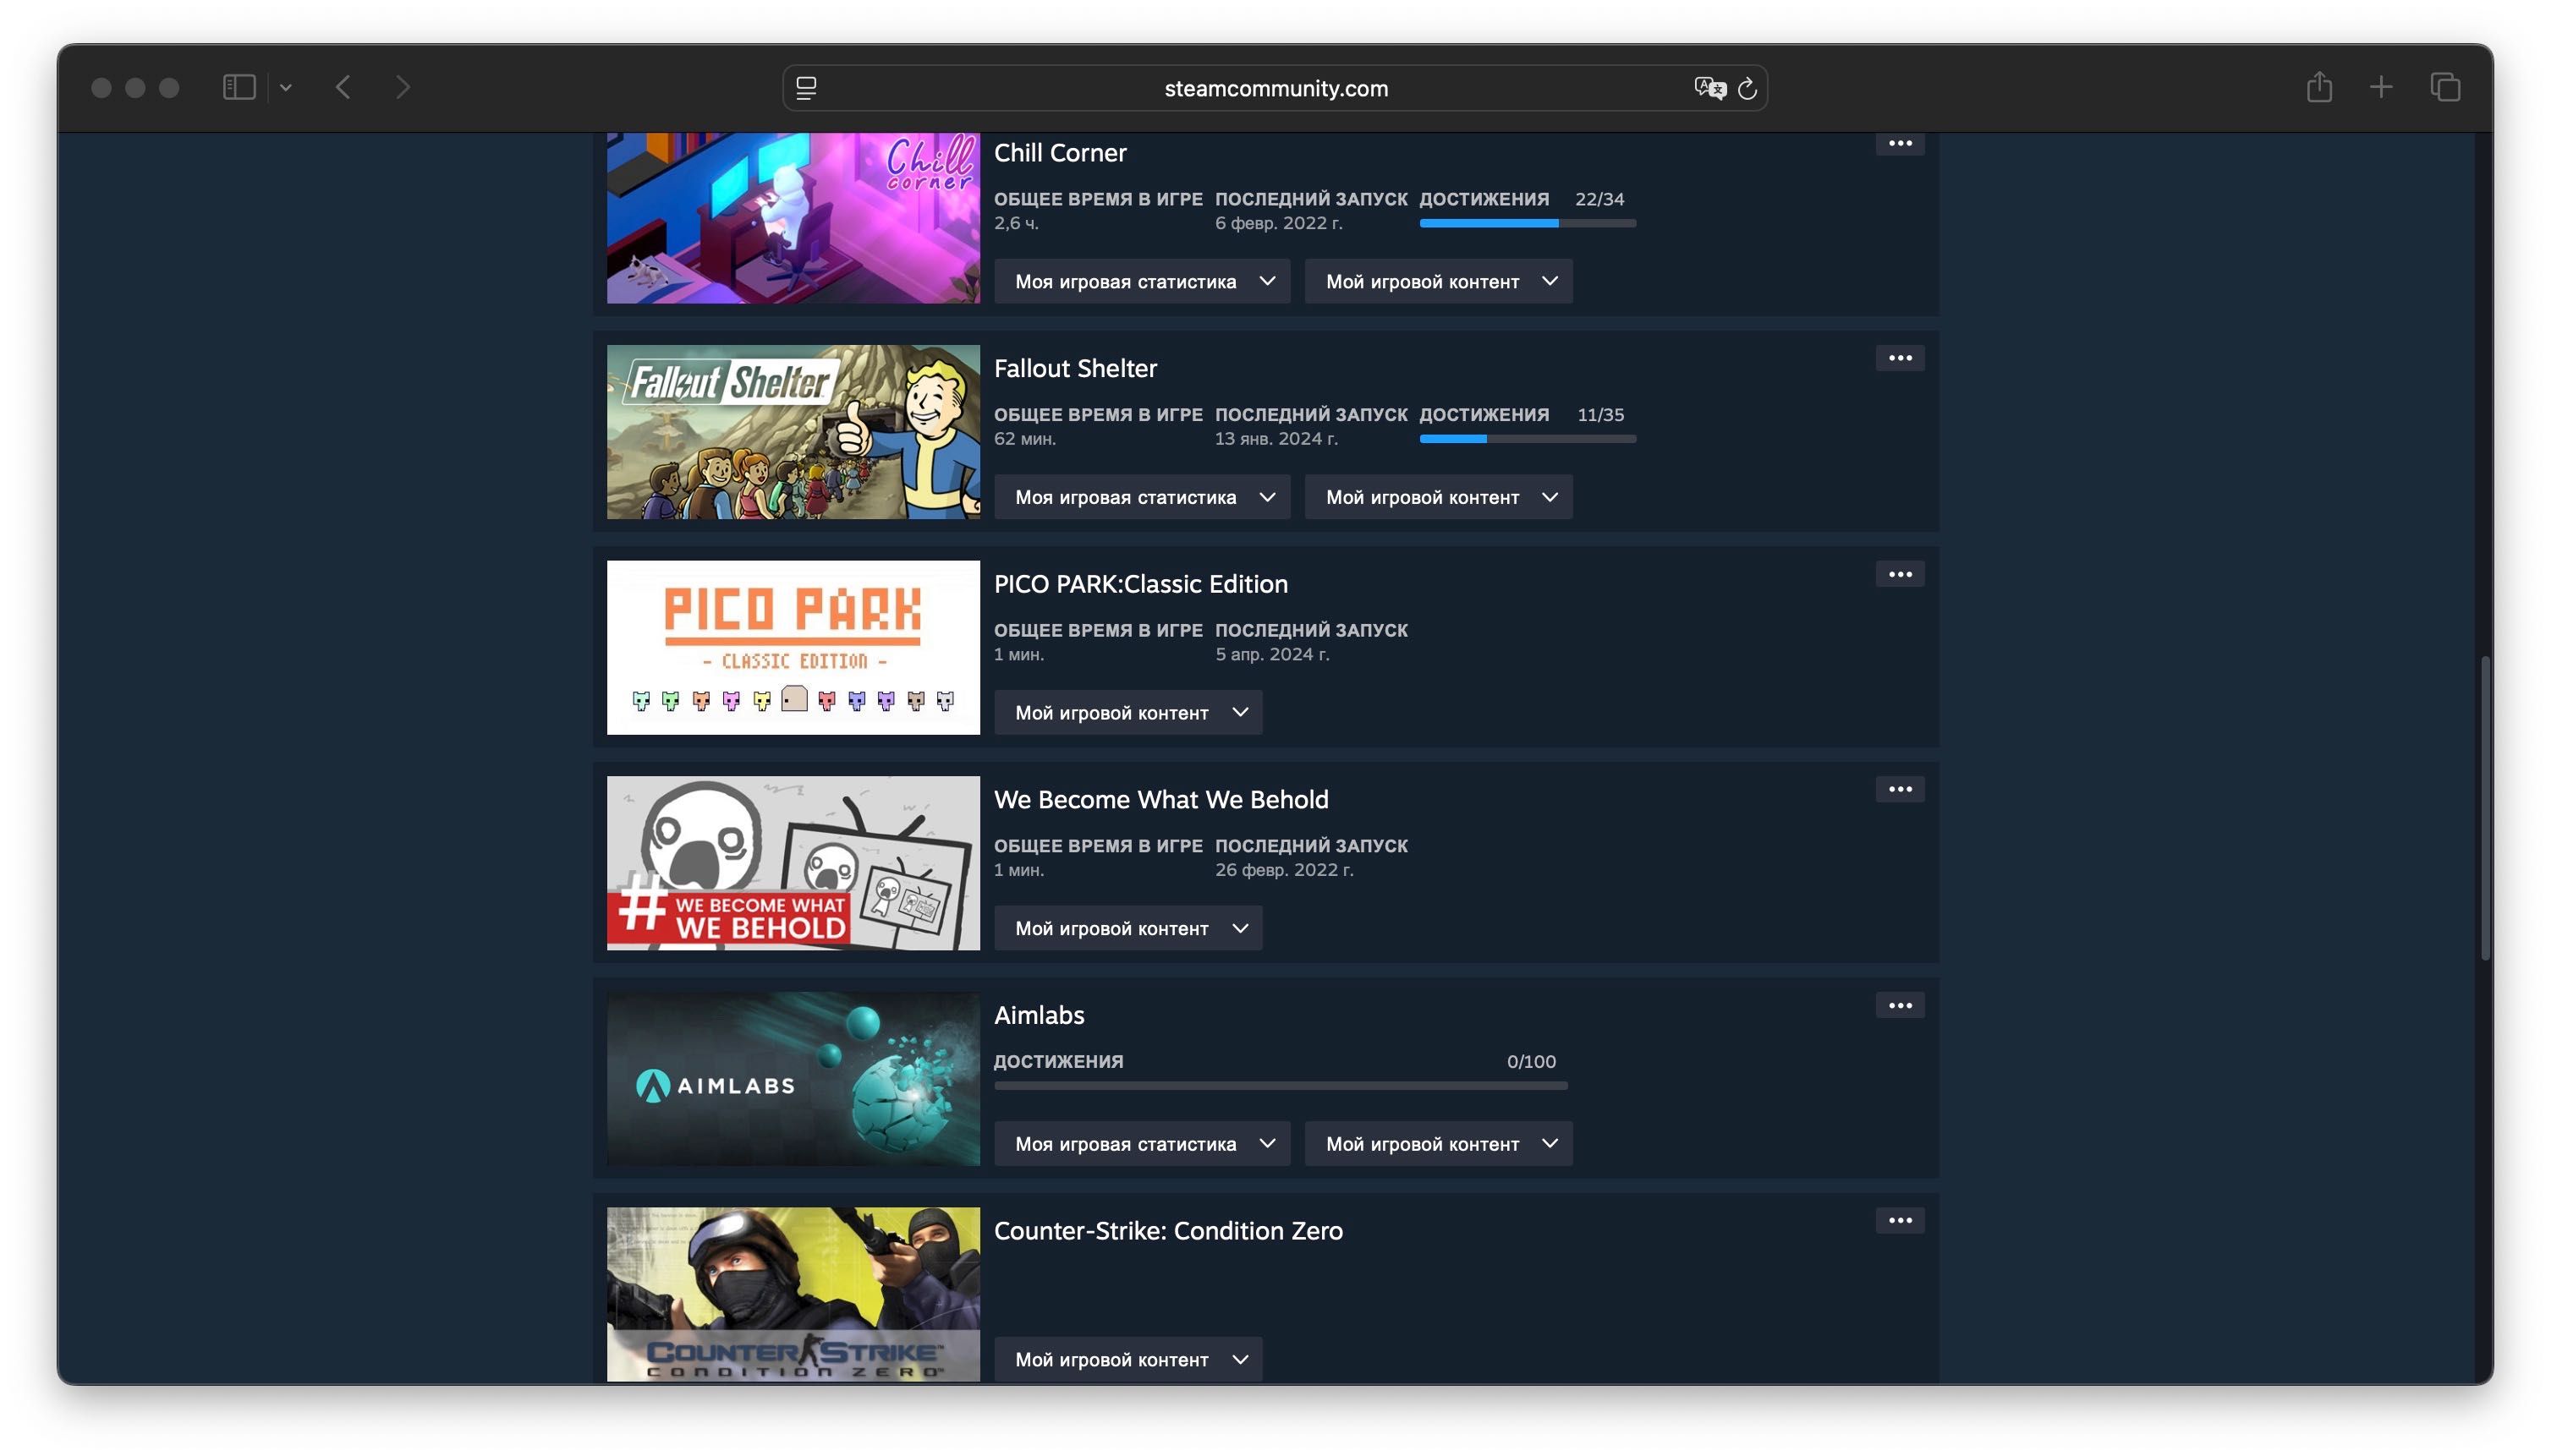This screenshot has height=1456, width=2551.
Task: Open the Chill Corner game title link
Action: point(1060,153)
